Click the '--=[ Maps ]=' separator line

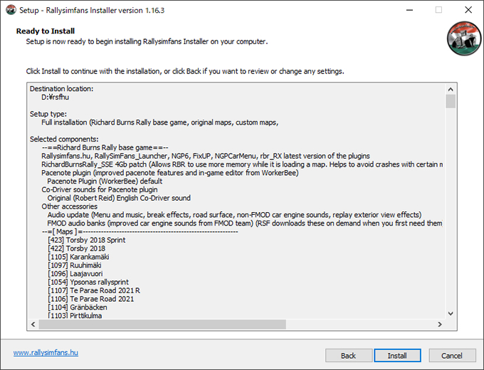pos(140,232)
